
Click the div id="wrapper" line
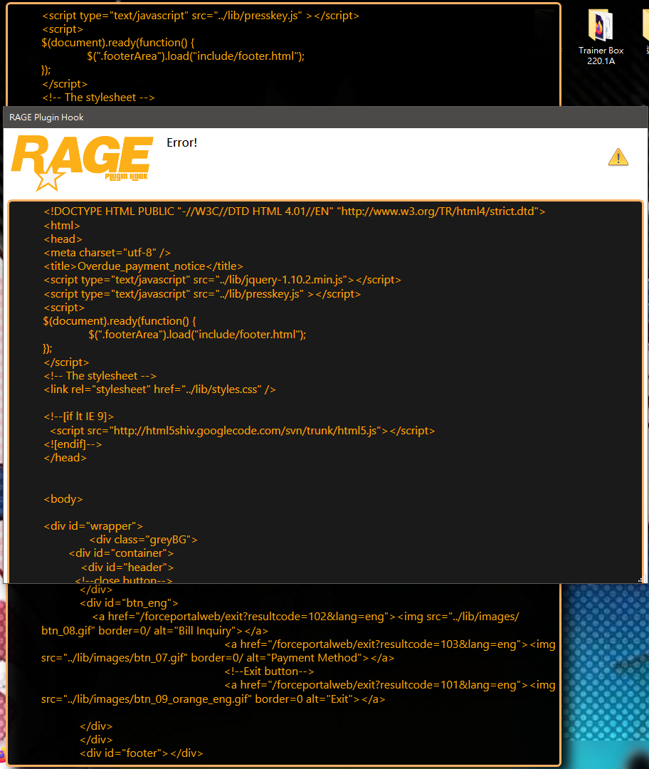pos(93,526)
